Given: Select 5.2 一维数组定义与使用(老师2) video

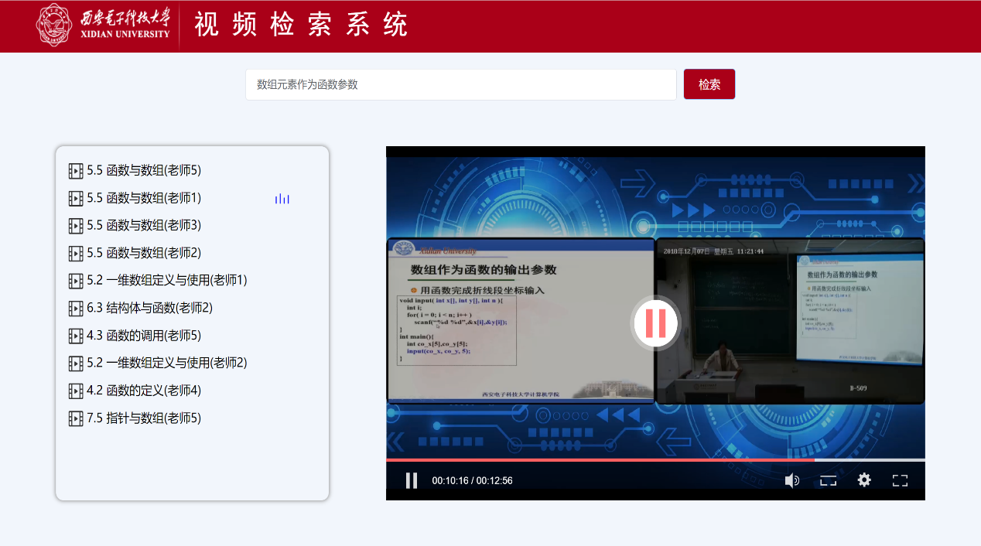Looking at the screenshot, I should tap(166, 363).
